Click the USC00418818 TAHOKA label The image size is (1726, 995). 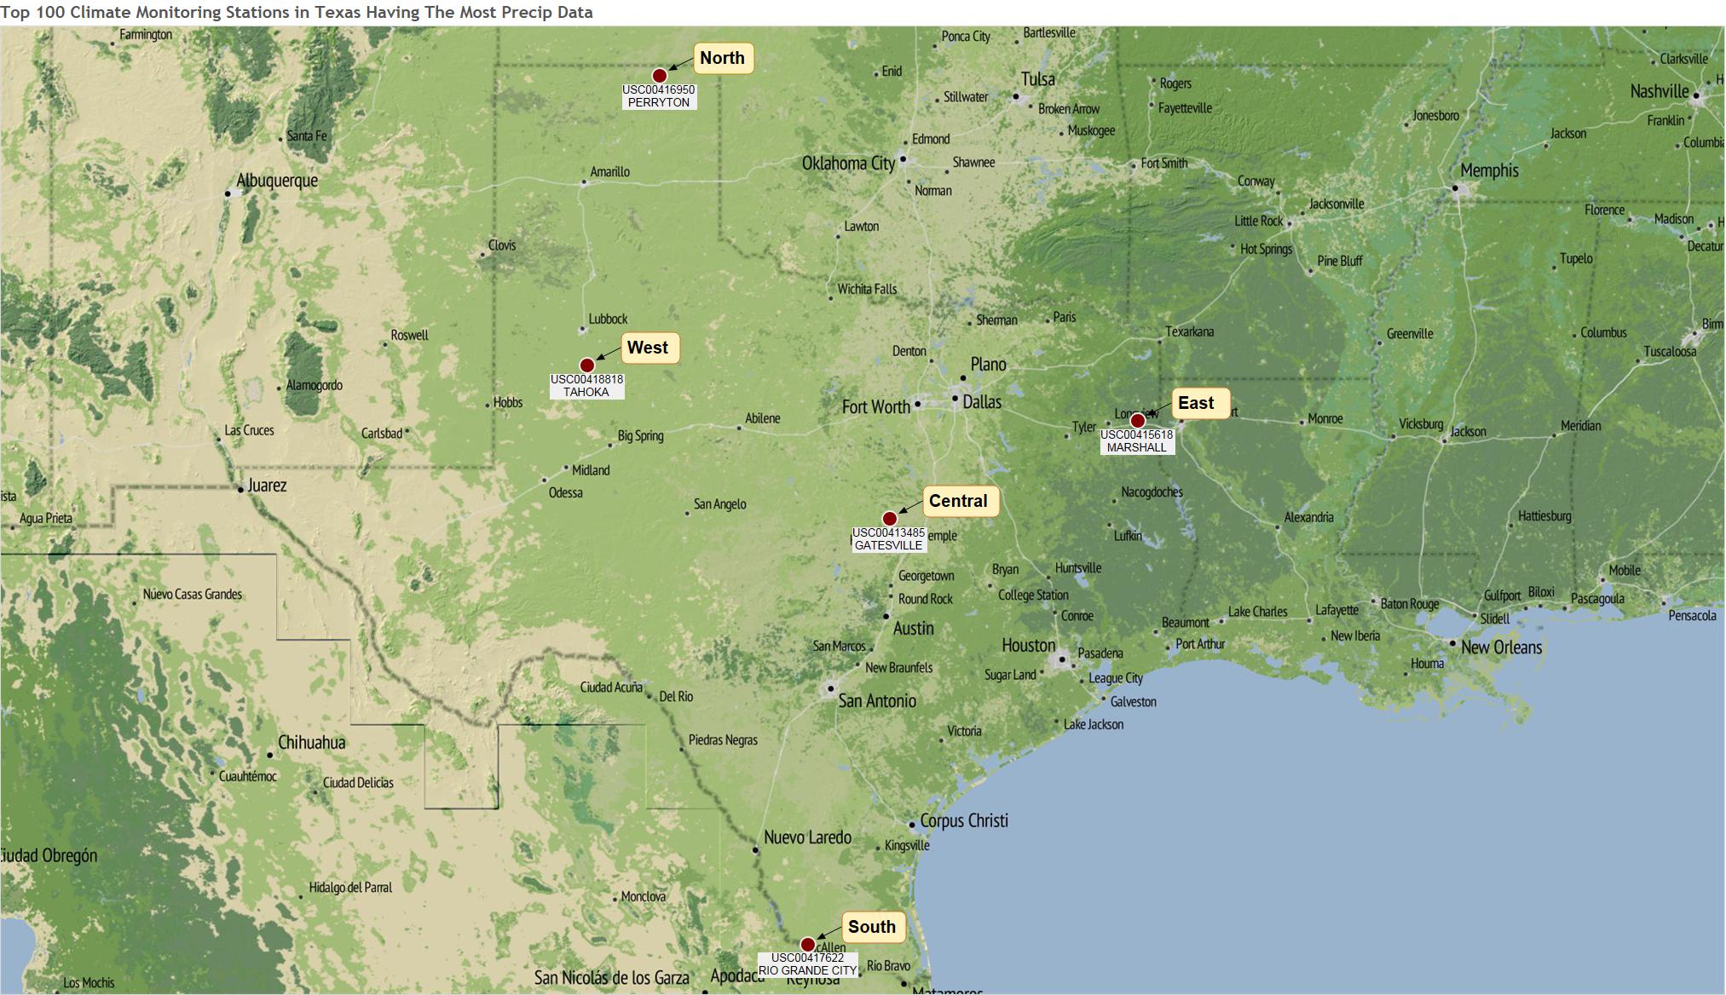(x=586, y=386)
